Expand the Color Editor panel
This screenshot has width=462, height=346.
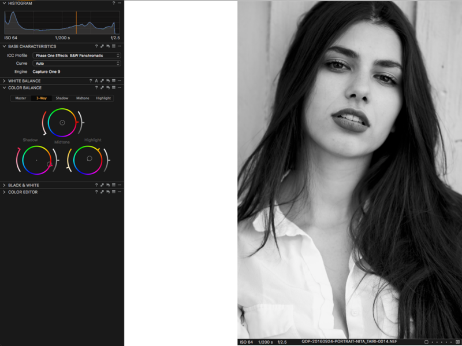[4, 192]
